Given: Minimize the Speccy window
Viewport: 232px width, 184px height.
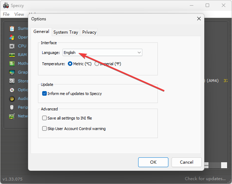Looking at the screenshot, I should pos(192,5).
